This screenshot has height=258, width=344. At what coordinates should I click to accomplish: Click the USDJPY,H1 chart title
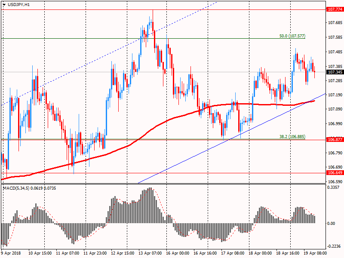coord(18,5)
